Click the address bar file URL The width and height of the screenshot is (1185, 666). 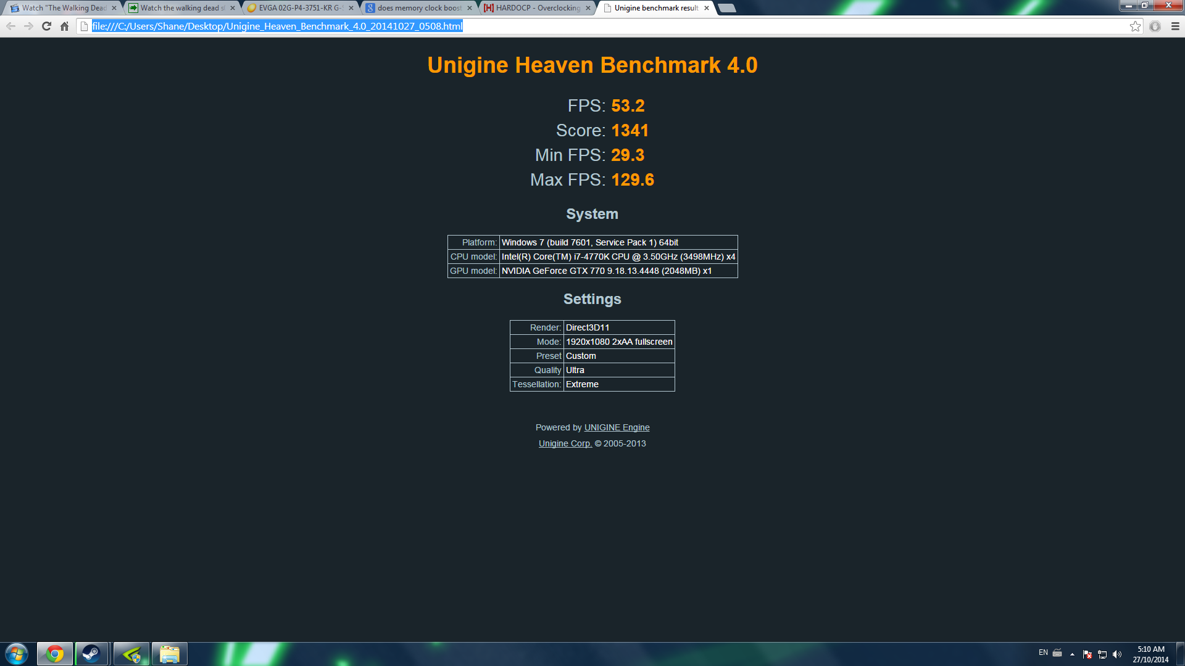[x=277, y=27]
